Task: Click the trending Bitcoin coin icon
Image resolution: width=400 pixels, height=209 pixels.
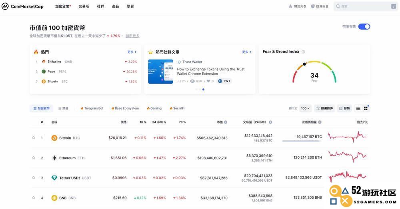Action: click(44, 82)
